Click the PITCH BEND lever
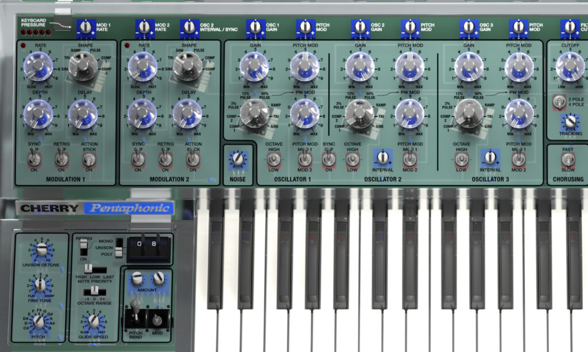 135,312
